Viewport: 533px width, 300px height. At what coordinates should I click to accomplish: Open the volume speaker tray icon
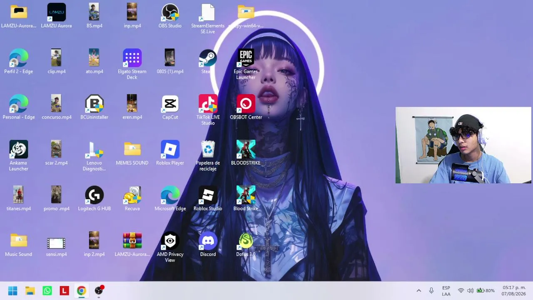[470, 291]
